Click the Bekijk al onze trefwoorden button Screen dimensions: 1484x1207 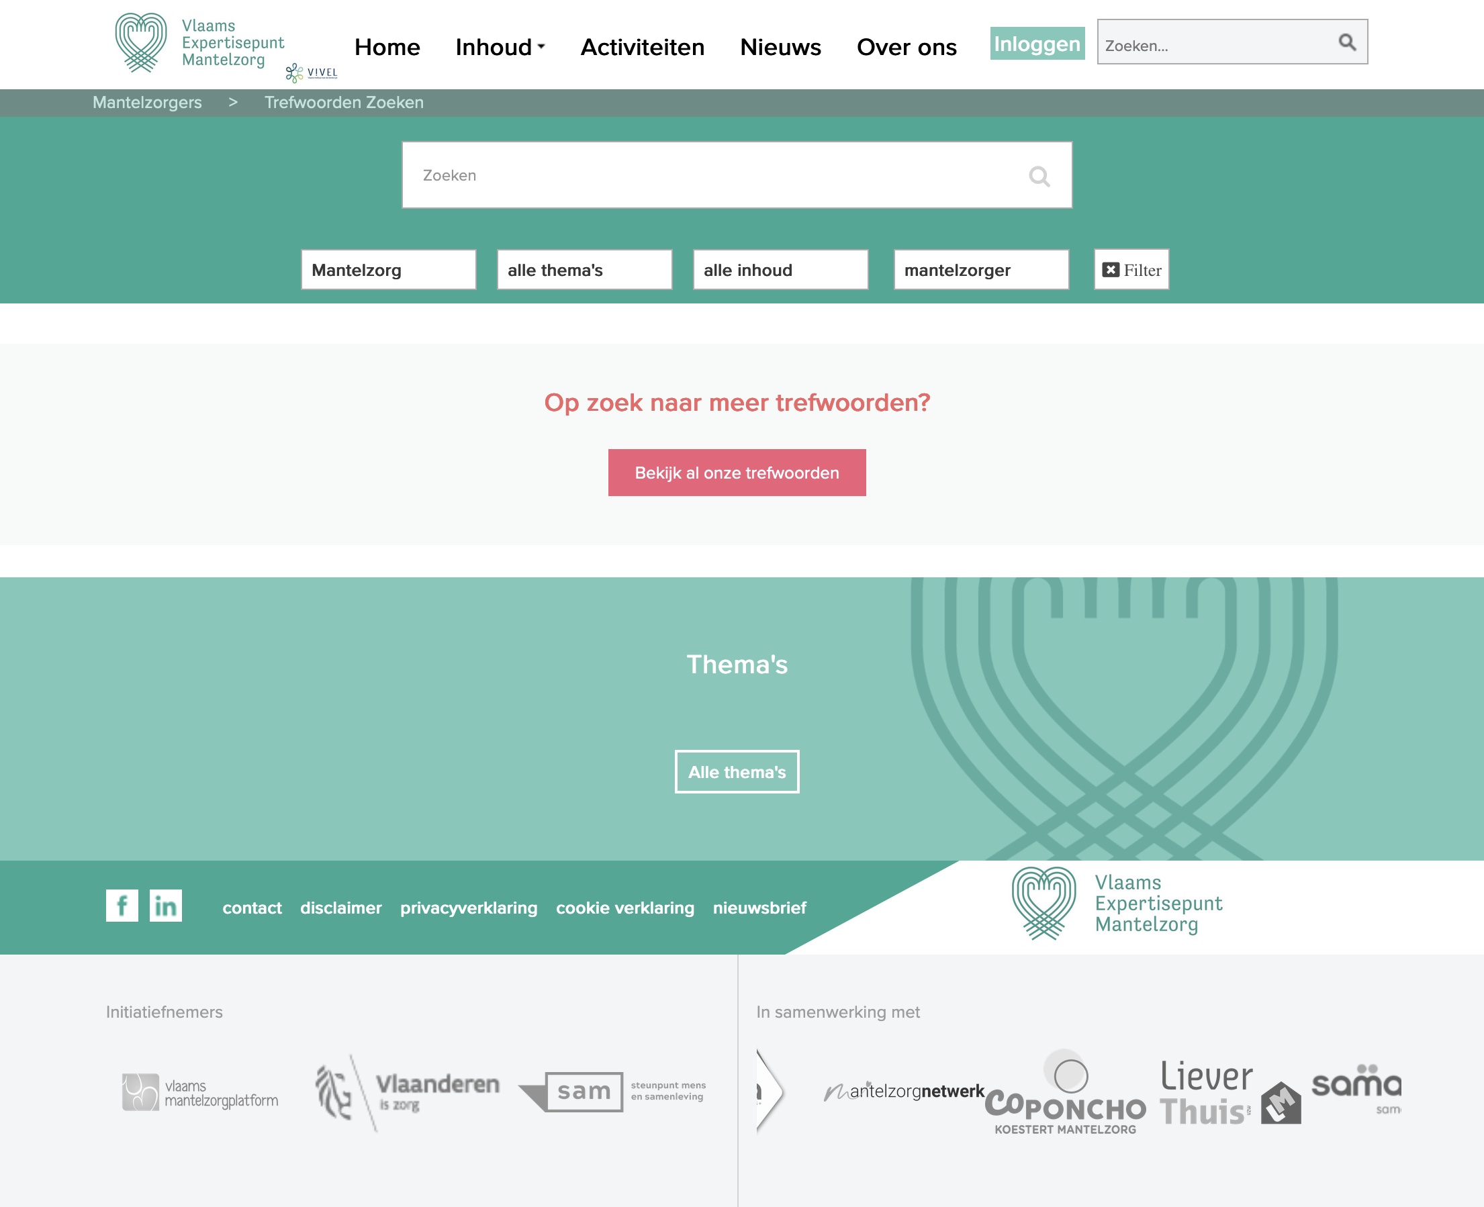pos(737,473)
